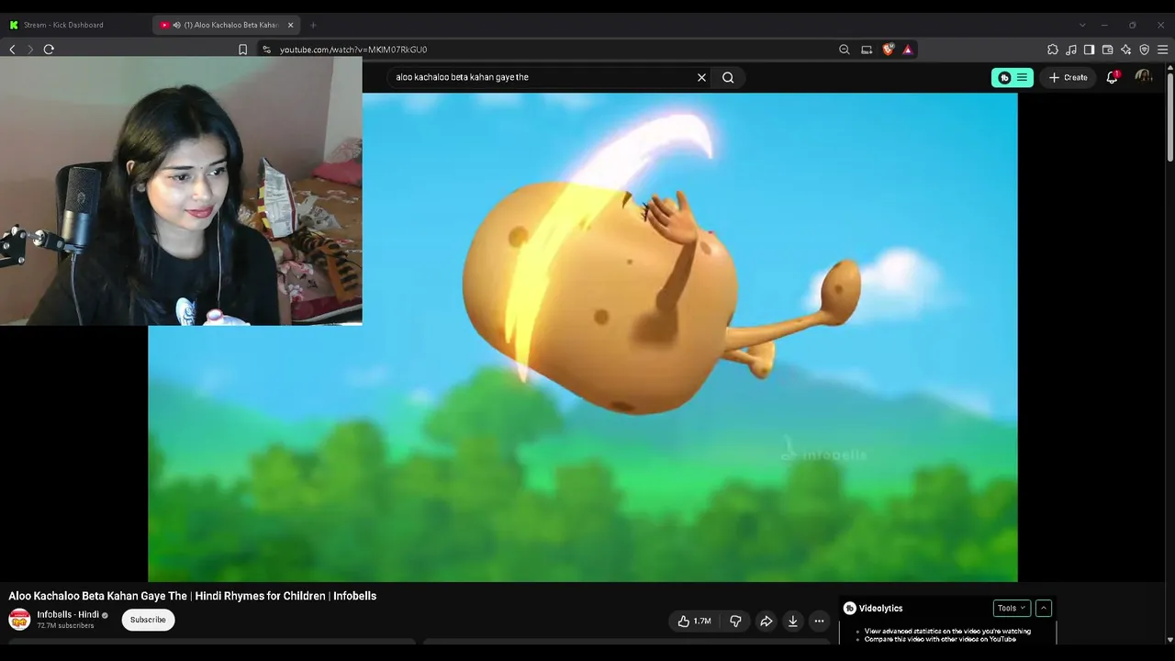Expand the tab search dropdown chevron
This screenshot has height=661, width=1175.
coord(1082,25)
